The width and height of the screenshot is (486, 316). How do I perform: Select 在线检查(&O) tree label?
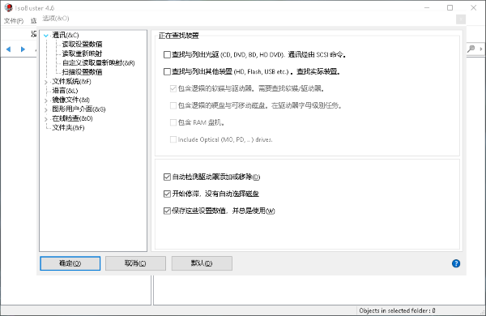pyautogui.click(x=73, y=118)
